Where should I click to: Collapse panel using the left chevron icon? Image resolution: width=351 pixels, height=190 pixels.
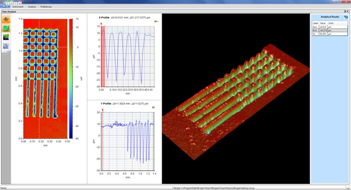pyautogui.click(x=348, y=12)
